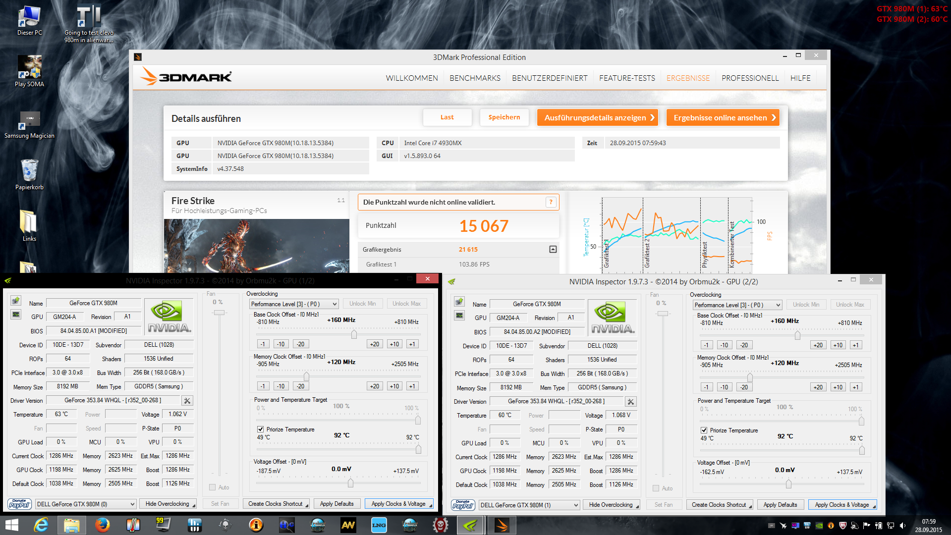Open Going to test clevo text file
951x535 pixels.
[89, 24]
